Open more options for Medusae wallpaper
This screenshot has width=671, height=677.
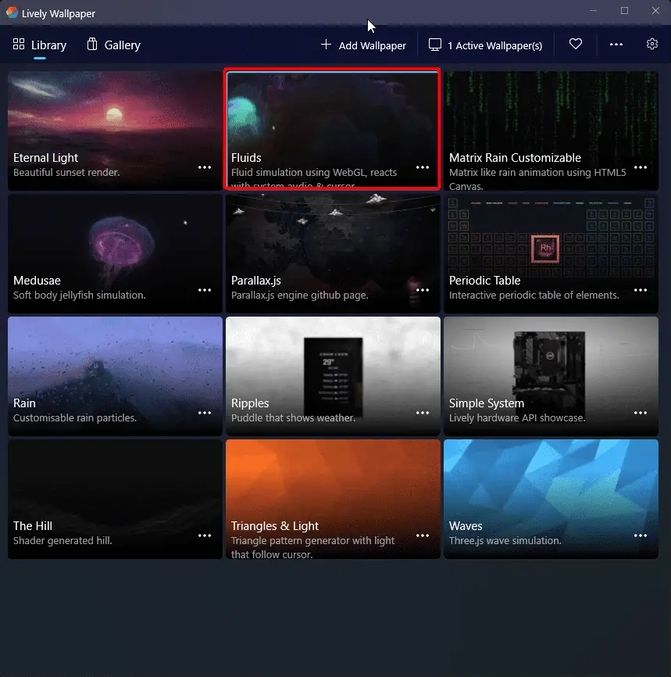pos(205,290)
